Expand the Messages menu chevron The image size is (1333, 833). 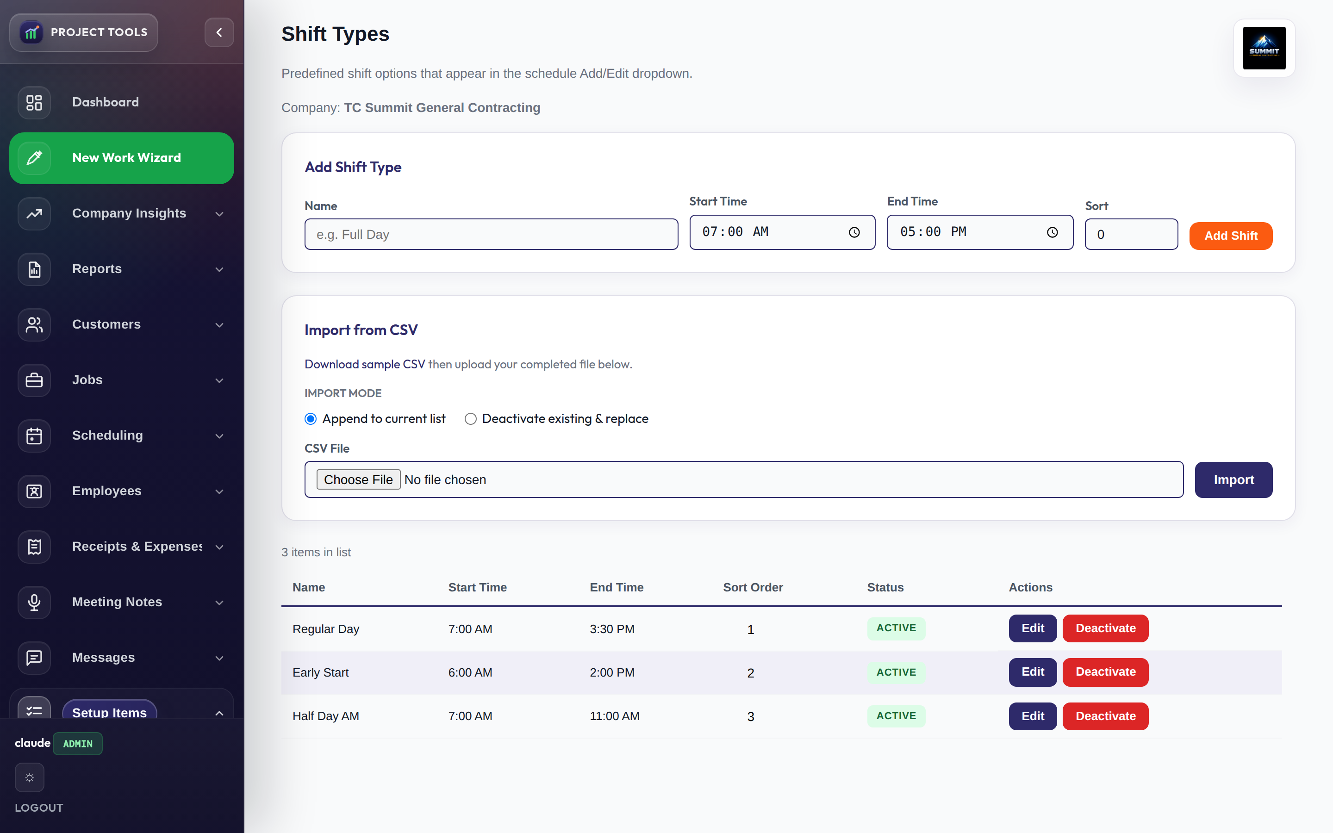[x=219, y=659]
